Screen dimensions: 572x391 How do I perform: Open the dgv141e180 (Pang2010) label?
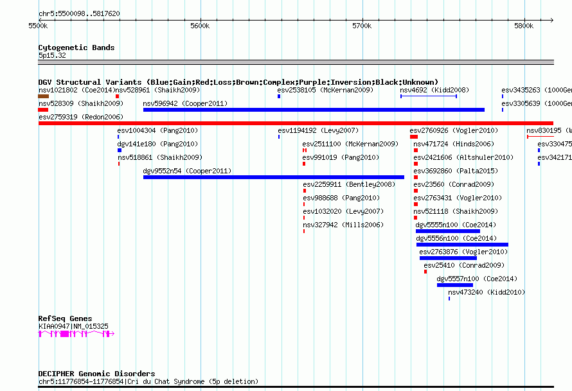(x=157, y=144)
